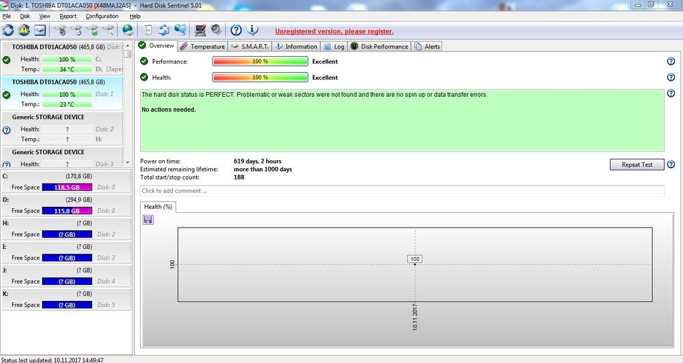
Task: Click the blue arrows update toolbar icon
Action: pyautogui.click(x=164, y=30)
